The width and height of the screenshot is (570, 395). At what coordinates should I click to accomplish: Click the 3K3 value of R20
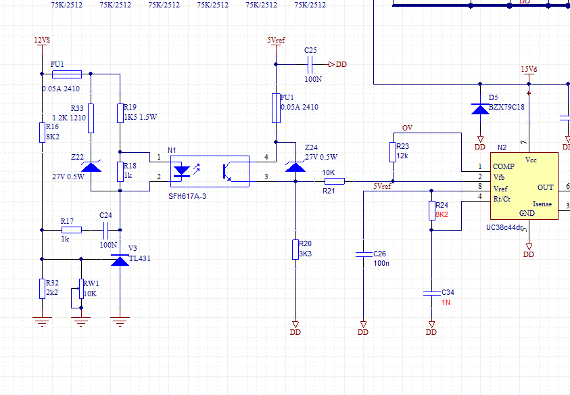306,254
